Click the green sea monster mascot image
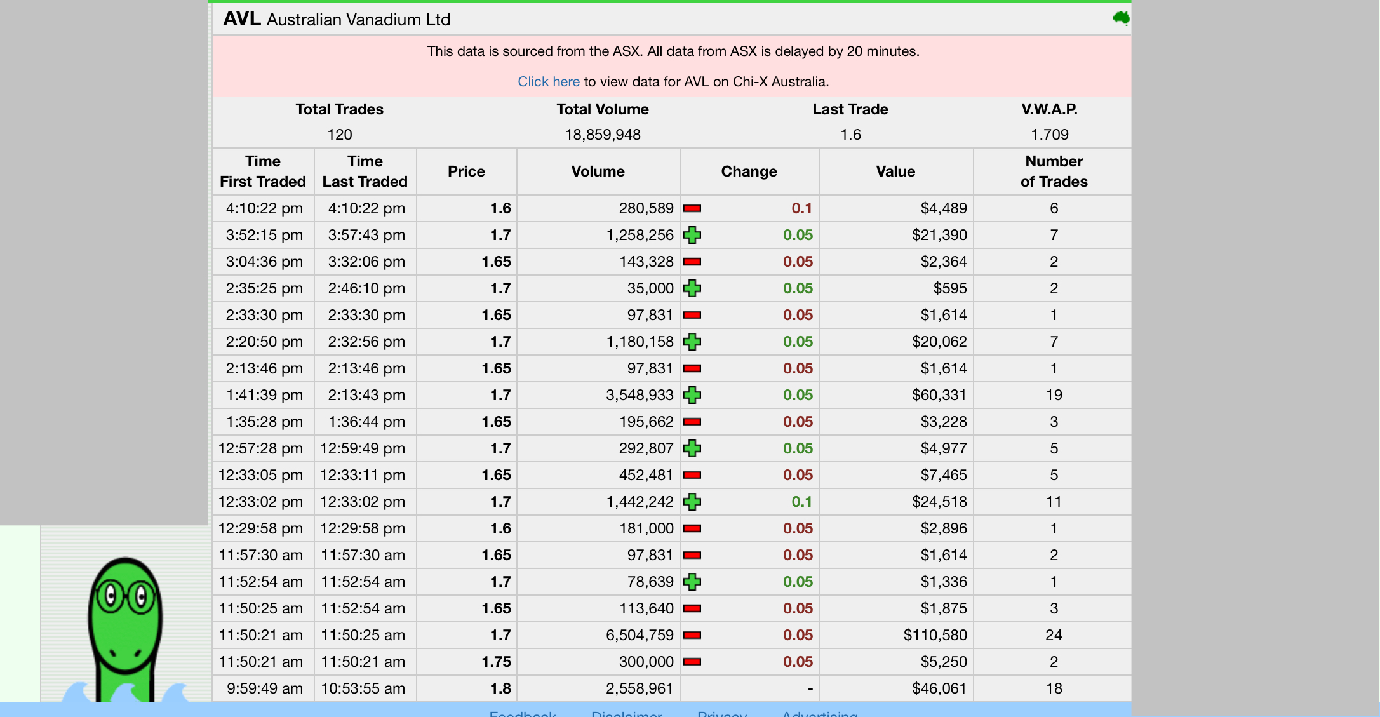This screenshot has width=1380, height=717. point(126,629)
